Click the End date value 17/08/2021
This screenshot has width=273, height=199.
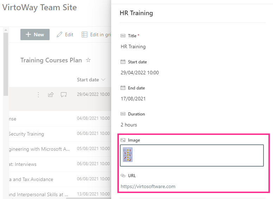133,99
